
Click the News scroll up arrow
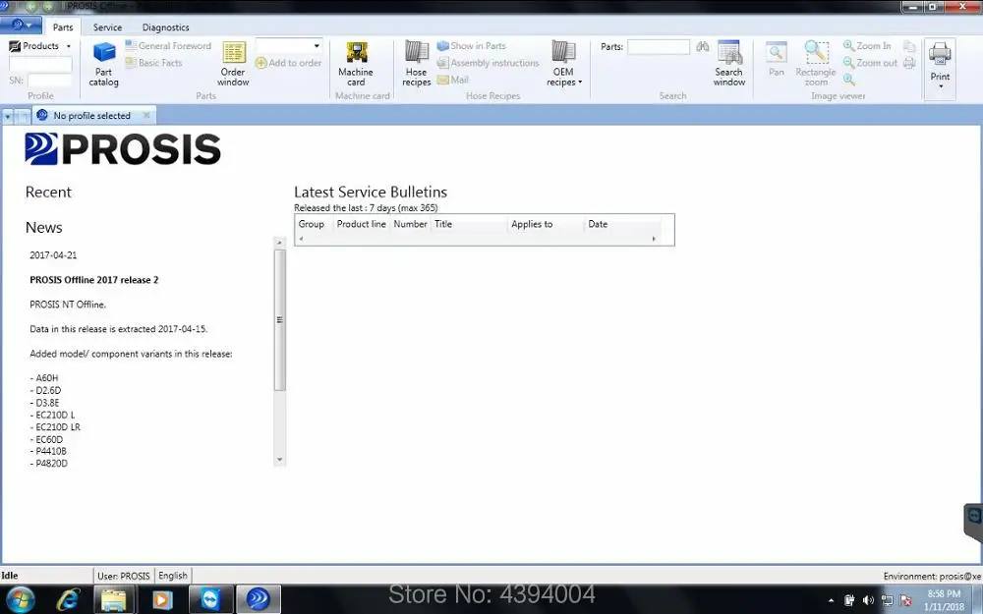[279, 242]
